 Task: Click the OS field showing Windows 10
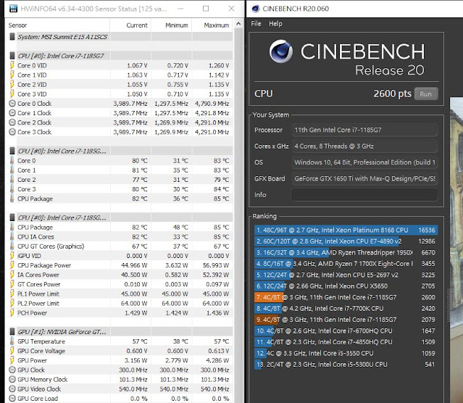(364, 162)
